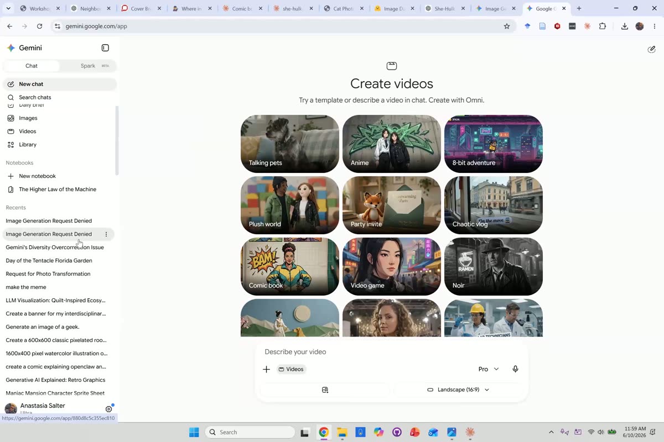664x442 pixels.
Task: Open the Chrome tab search dropdown arrow
Action: click(x=9, y=8)
